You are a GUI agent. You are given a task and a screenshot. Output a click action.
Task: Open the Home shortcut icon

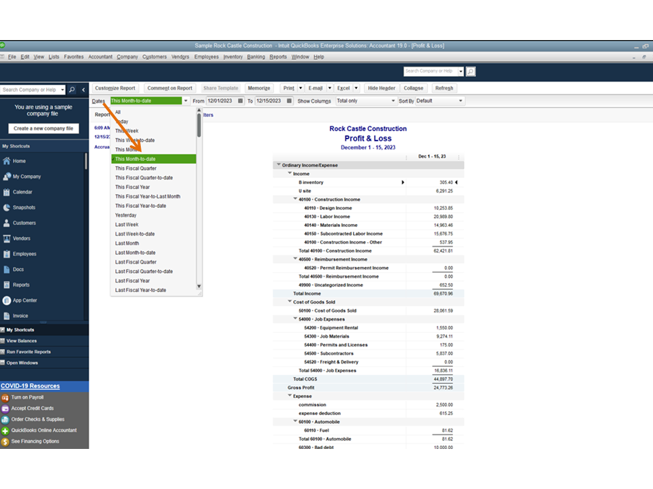pos(7,161)
